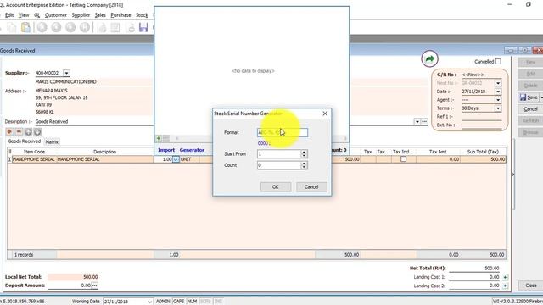Click the Sub Total (Tax) column header
The width and height of the screenshot is (543, 305).
coord(483,152)
